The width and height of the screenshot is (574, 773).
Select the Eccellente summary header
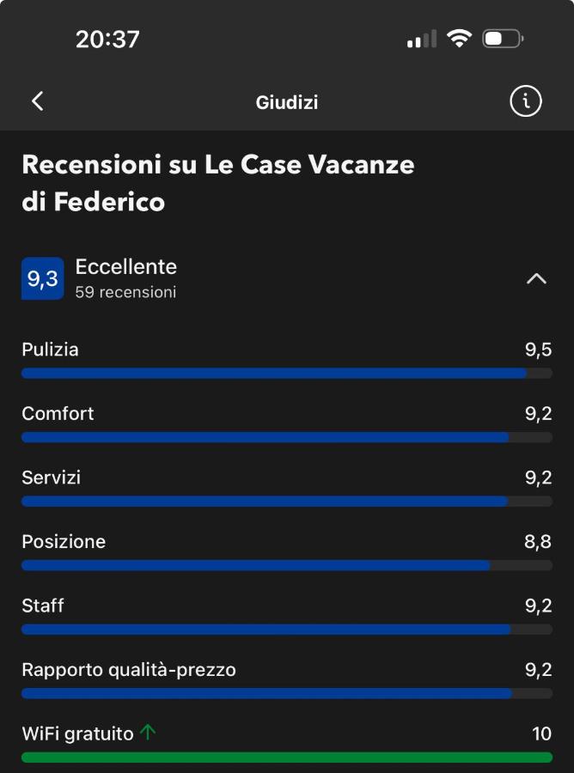126,266
